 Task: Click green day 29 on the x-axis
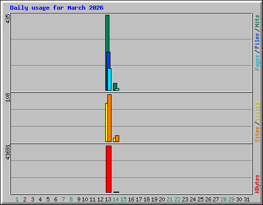tap(231, 199)
